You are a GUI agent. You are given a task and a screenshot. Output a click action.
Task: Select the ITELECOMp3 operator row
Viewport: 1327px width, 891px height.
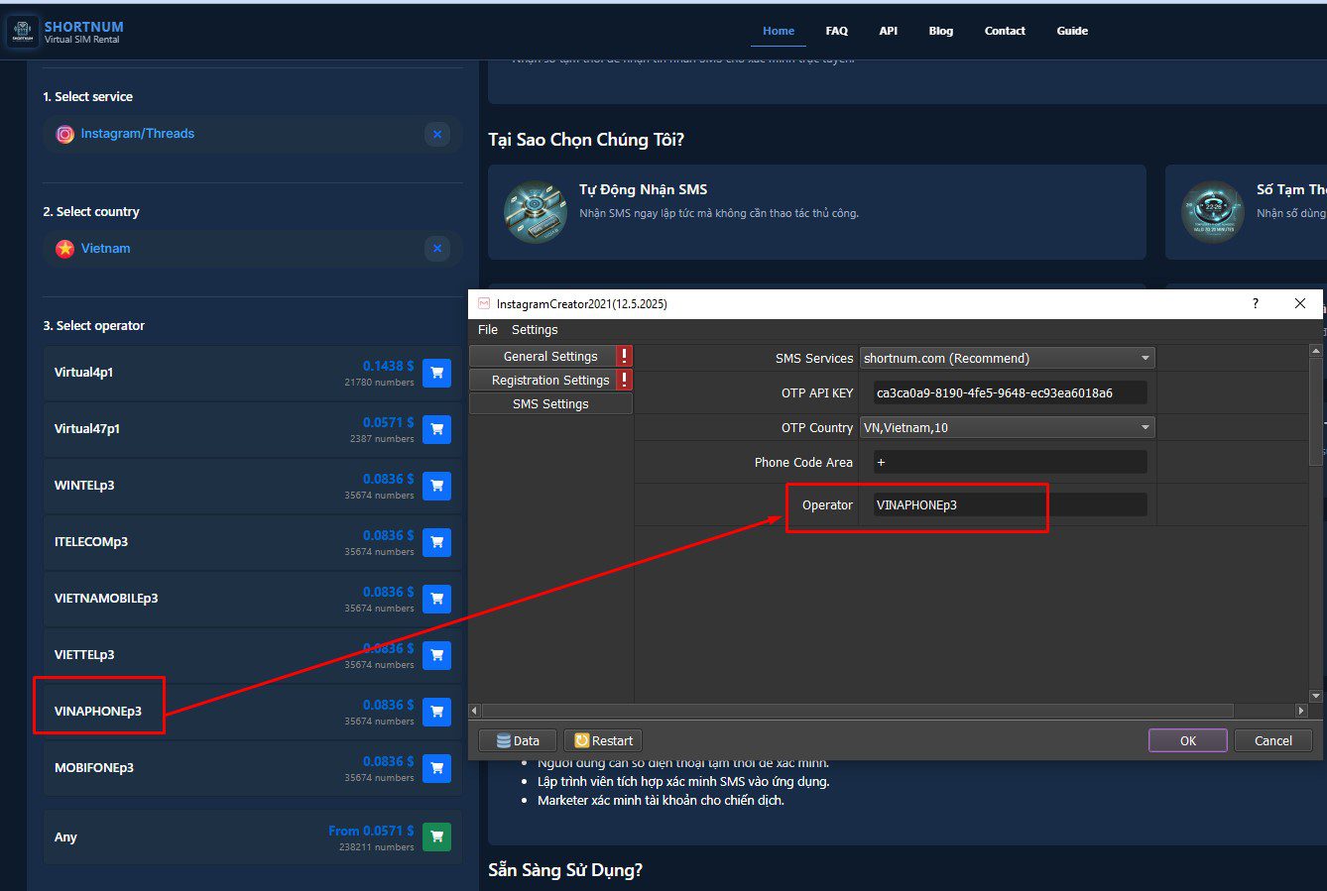tap(252, 542)
